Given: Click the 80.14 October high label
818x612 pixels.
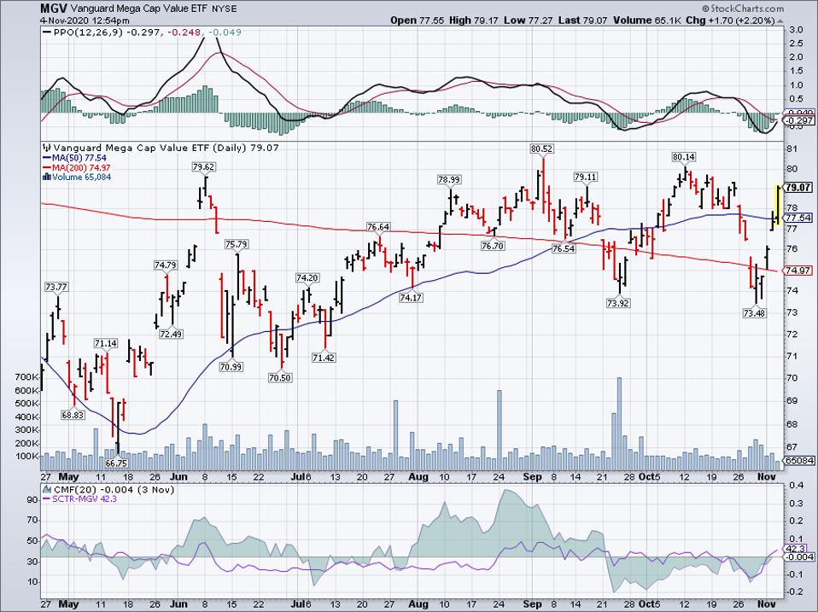Looking at the screenshot, I should click(x=684, y=157).
